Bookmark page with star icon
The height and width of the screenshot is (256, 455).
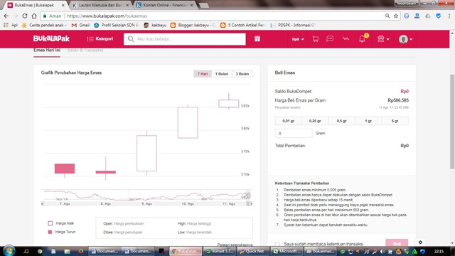(x=396, y=16)
